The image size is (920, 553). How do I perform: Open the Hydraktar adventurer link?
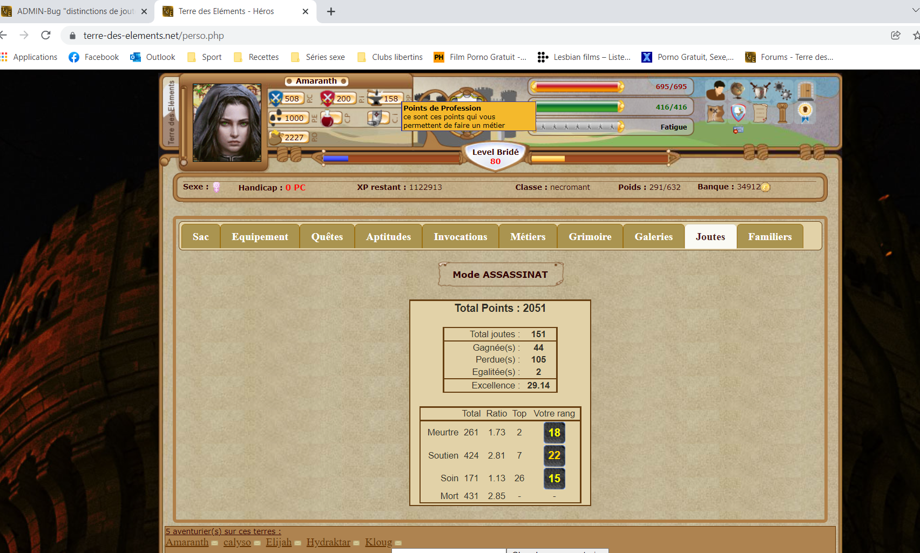click(x=328, y=542)
